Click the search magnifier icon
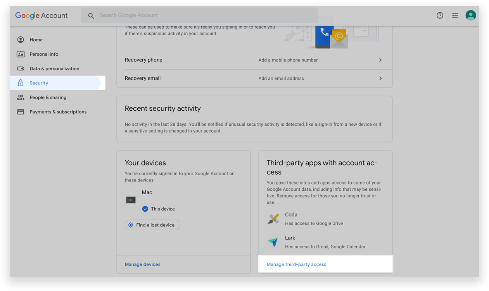 tap(91, 16)
